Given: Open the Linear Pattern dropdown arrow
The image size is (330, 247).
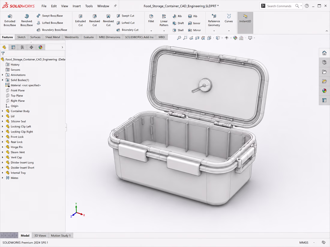Looking at the screenshot, I should [x=164, y=31].
